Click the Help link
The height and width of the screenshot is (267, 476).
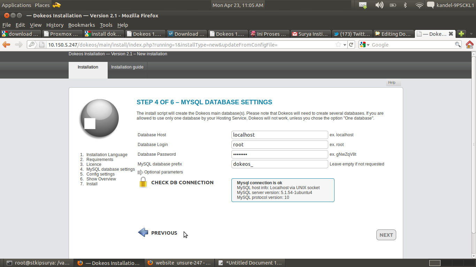tap(392, 82)
